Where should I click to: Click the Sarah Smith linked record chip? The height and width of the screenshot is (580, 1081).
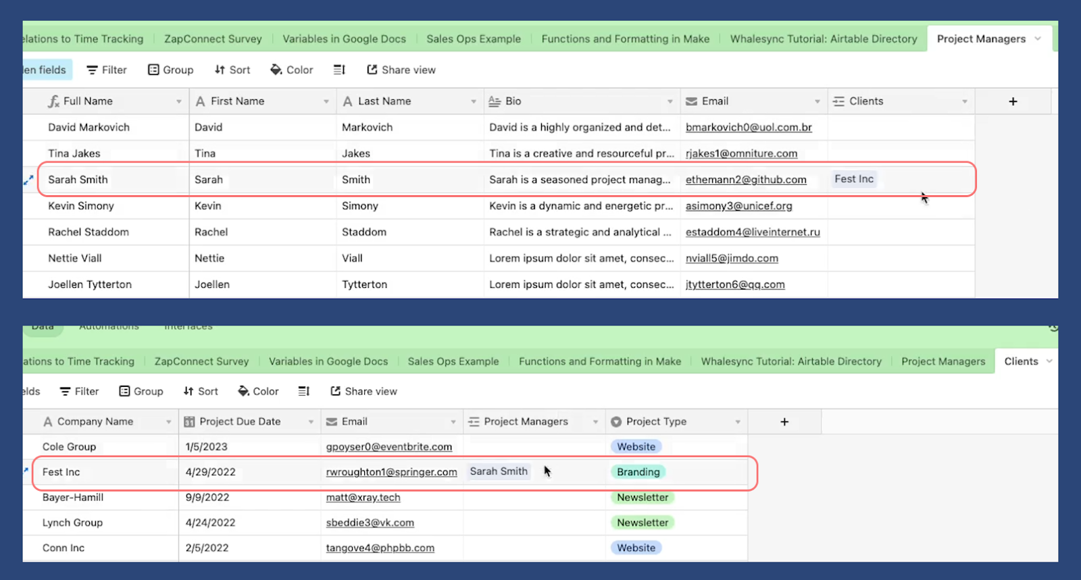click(499, 471)
